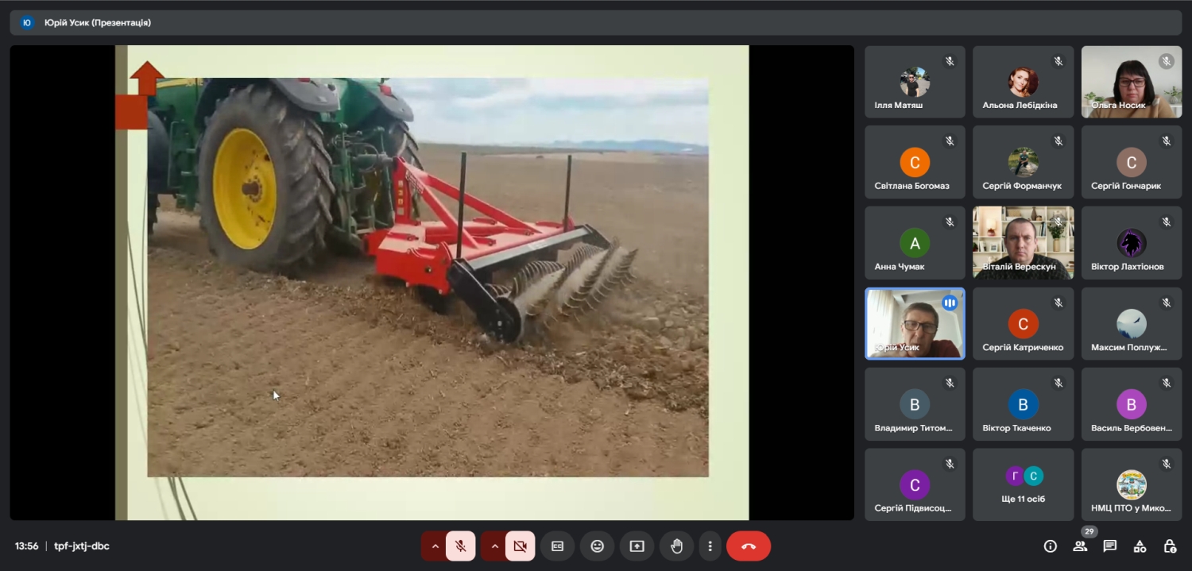The width and height of the screenshot is (1192, 571).
Task: Select Світлана Богомаз participant tile
Action: 915,163
